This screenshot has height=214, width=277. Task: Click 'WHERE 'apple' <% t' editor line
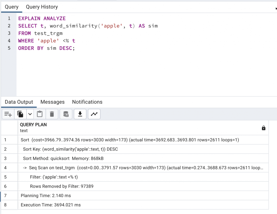pyautogui.click(x=47, y=41)
